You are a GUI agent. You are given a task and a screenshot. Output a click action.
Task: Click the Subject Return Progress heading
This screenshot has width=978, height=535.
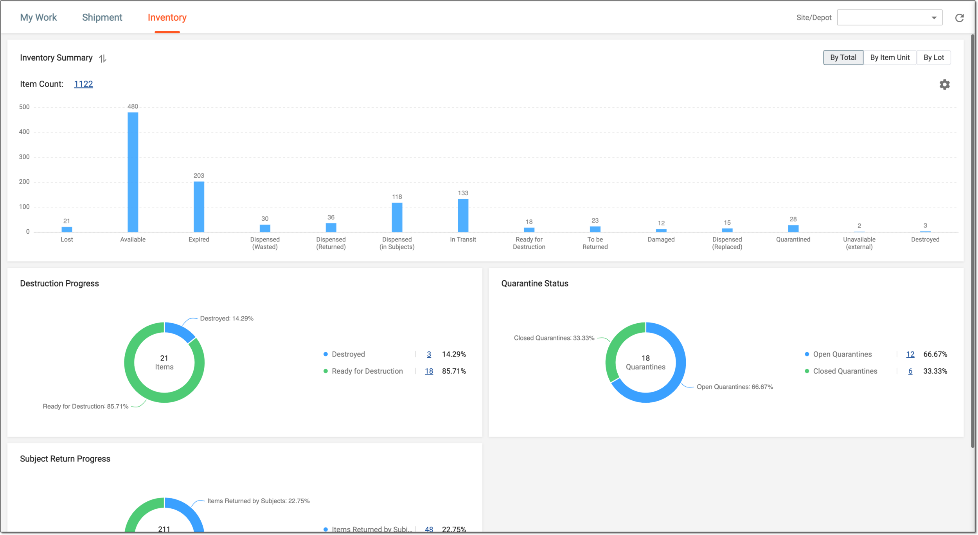click(x=65, y=459)
